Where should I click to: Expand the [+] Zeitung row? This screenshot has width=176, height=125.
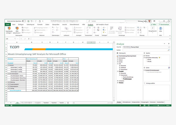tap(9, 82)
